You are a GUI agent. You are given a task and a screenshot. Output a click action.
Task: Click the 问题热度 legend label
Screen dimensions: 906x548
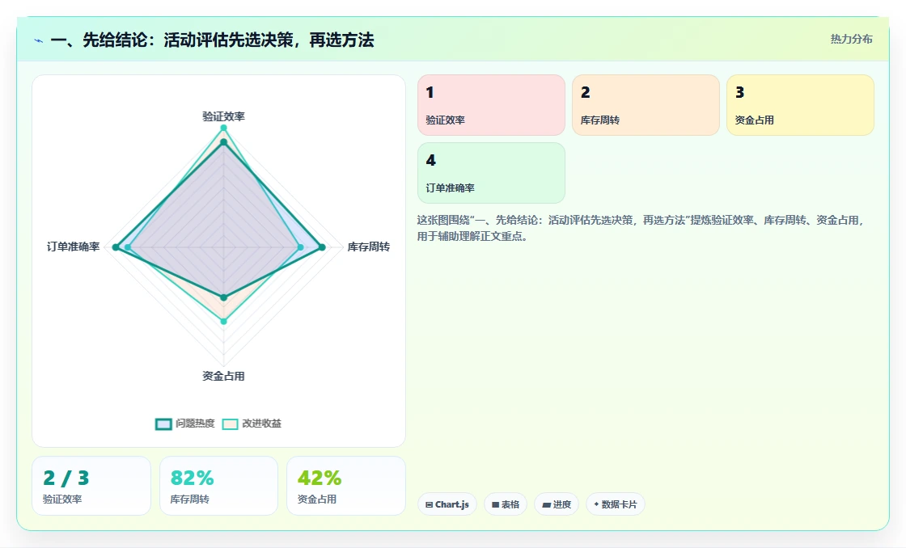tap(195, 424)
